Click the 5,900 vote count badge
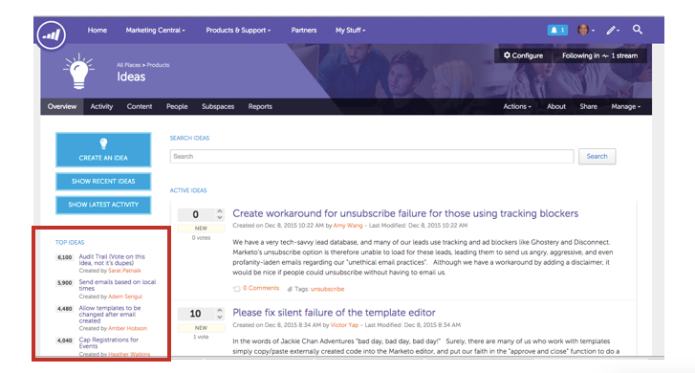 point(65,283)
